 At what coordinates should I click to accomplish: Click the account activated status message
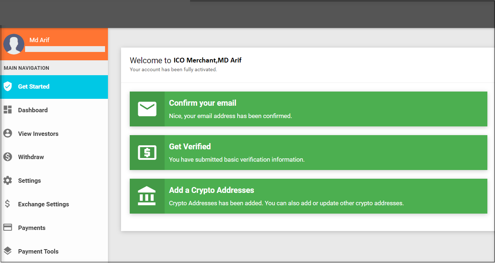(x=174, y=69)
